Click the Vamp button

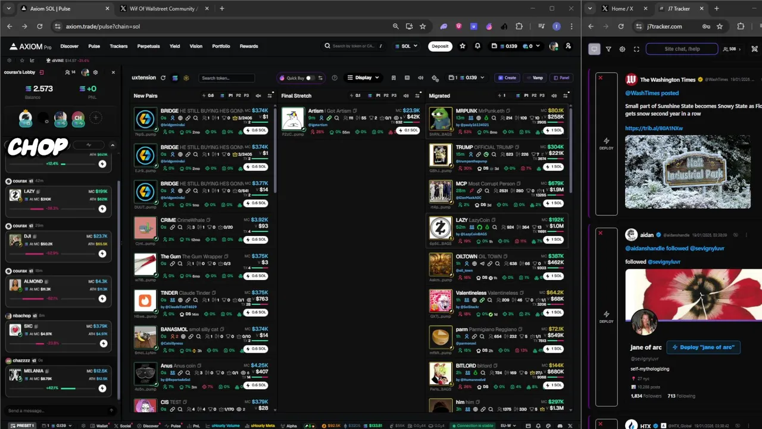click(535, 77)
